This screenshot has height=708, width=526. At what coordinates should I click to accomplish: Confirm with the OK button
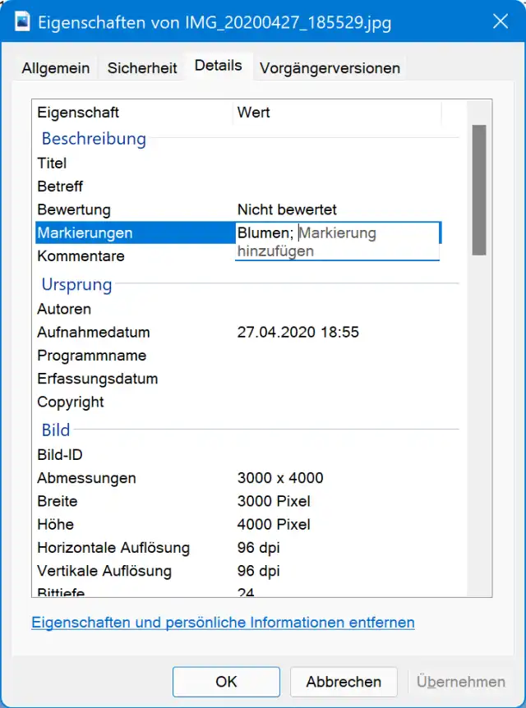tap(226, 682)
